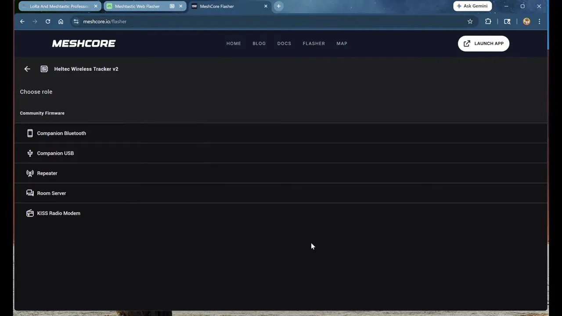562x316 pixels.
Task: Click the Choose role heading
Action: 36,92
